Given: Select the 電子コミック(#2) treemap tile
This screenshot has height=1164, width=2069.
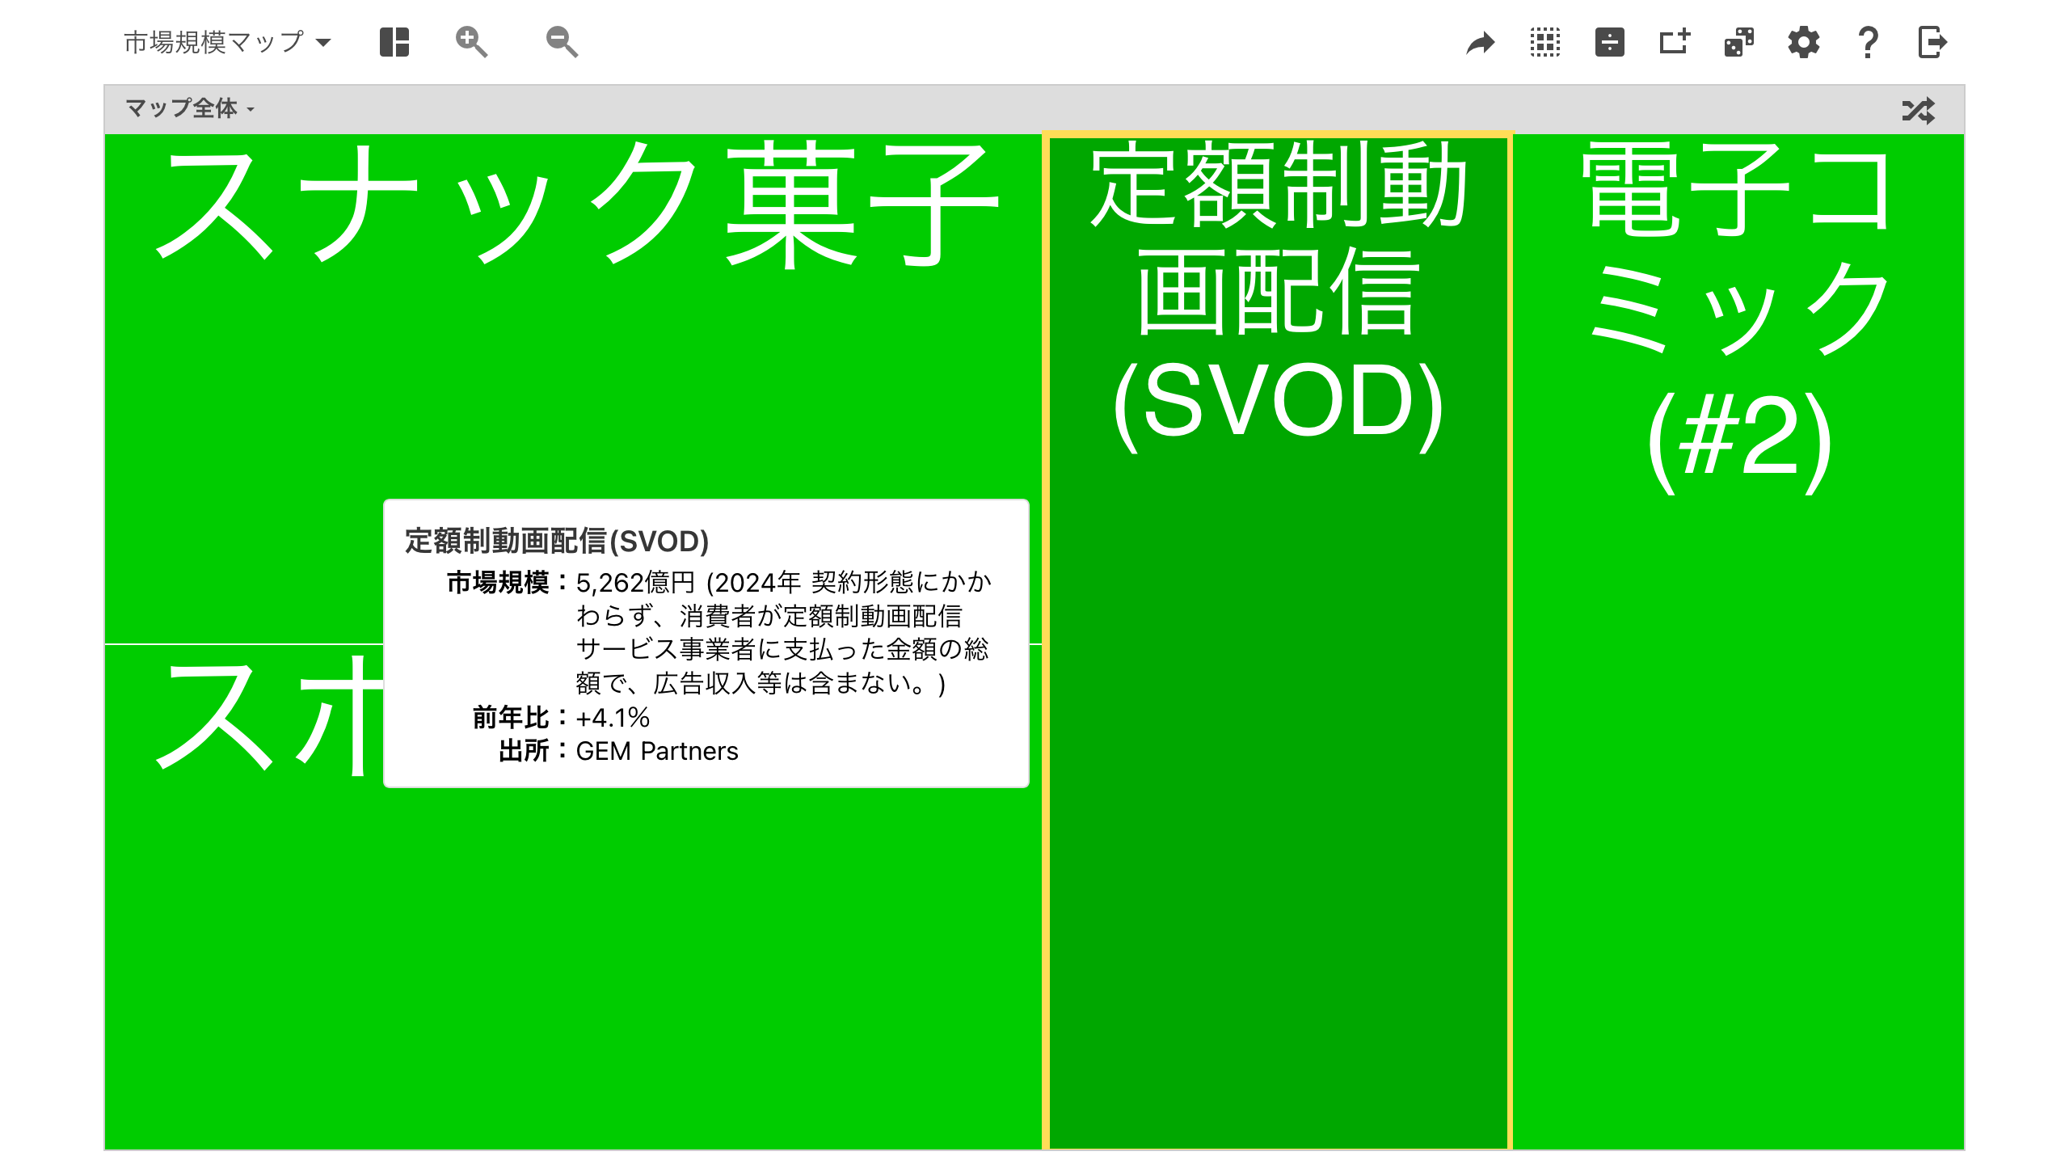Looking at the screenshot, I should [x=1738, y=642].
